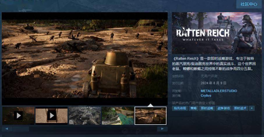Viewport: 264px width, 137px height.
Task: Click the release date 2024 年 8 月 9 日
Action: point(213,83)
